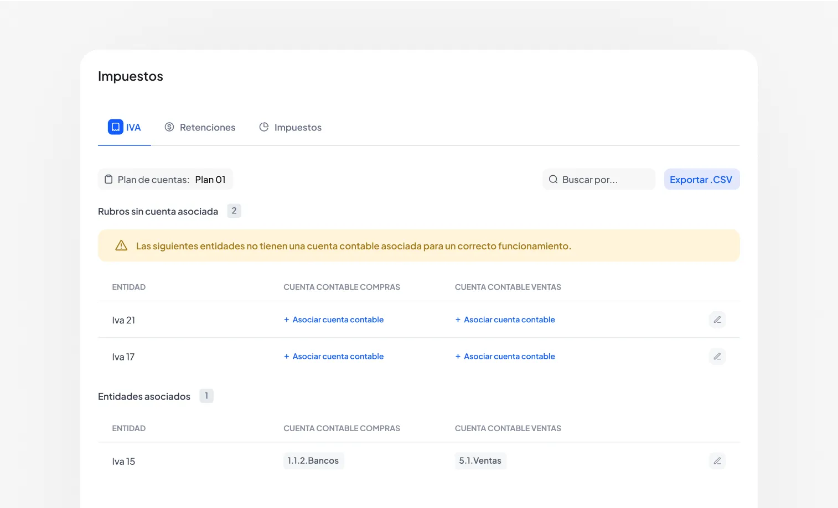The height and width of the screenshot is (508, 838).
Task: Open the Plan de cuentas selector
Action: coord(165,180)
